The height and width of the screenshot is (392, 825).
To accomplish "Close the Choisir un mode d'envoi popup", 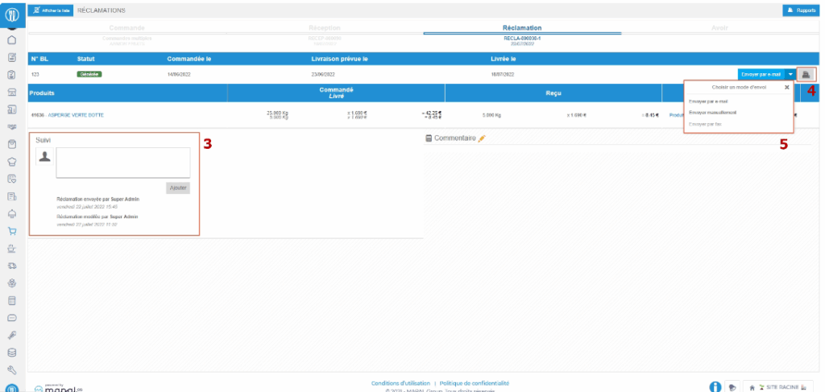I will [x=787, y=87].
